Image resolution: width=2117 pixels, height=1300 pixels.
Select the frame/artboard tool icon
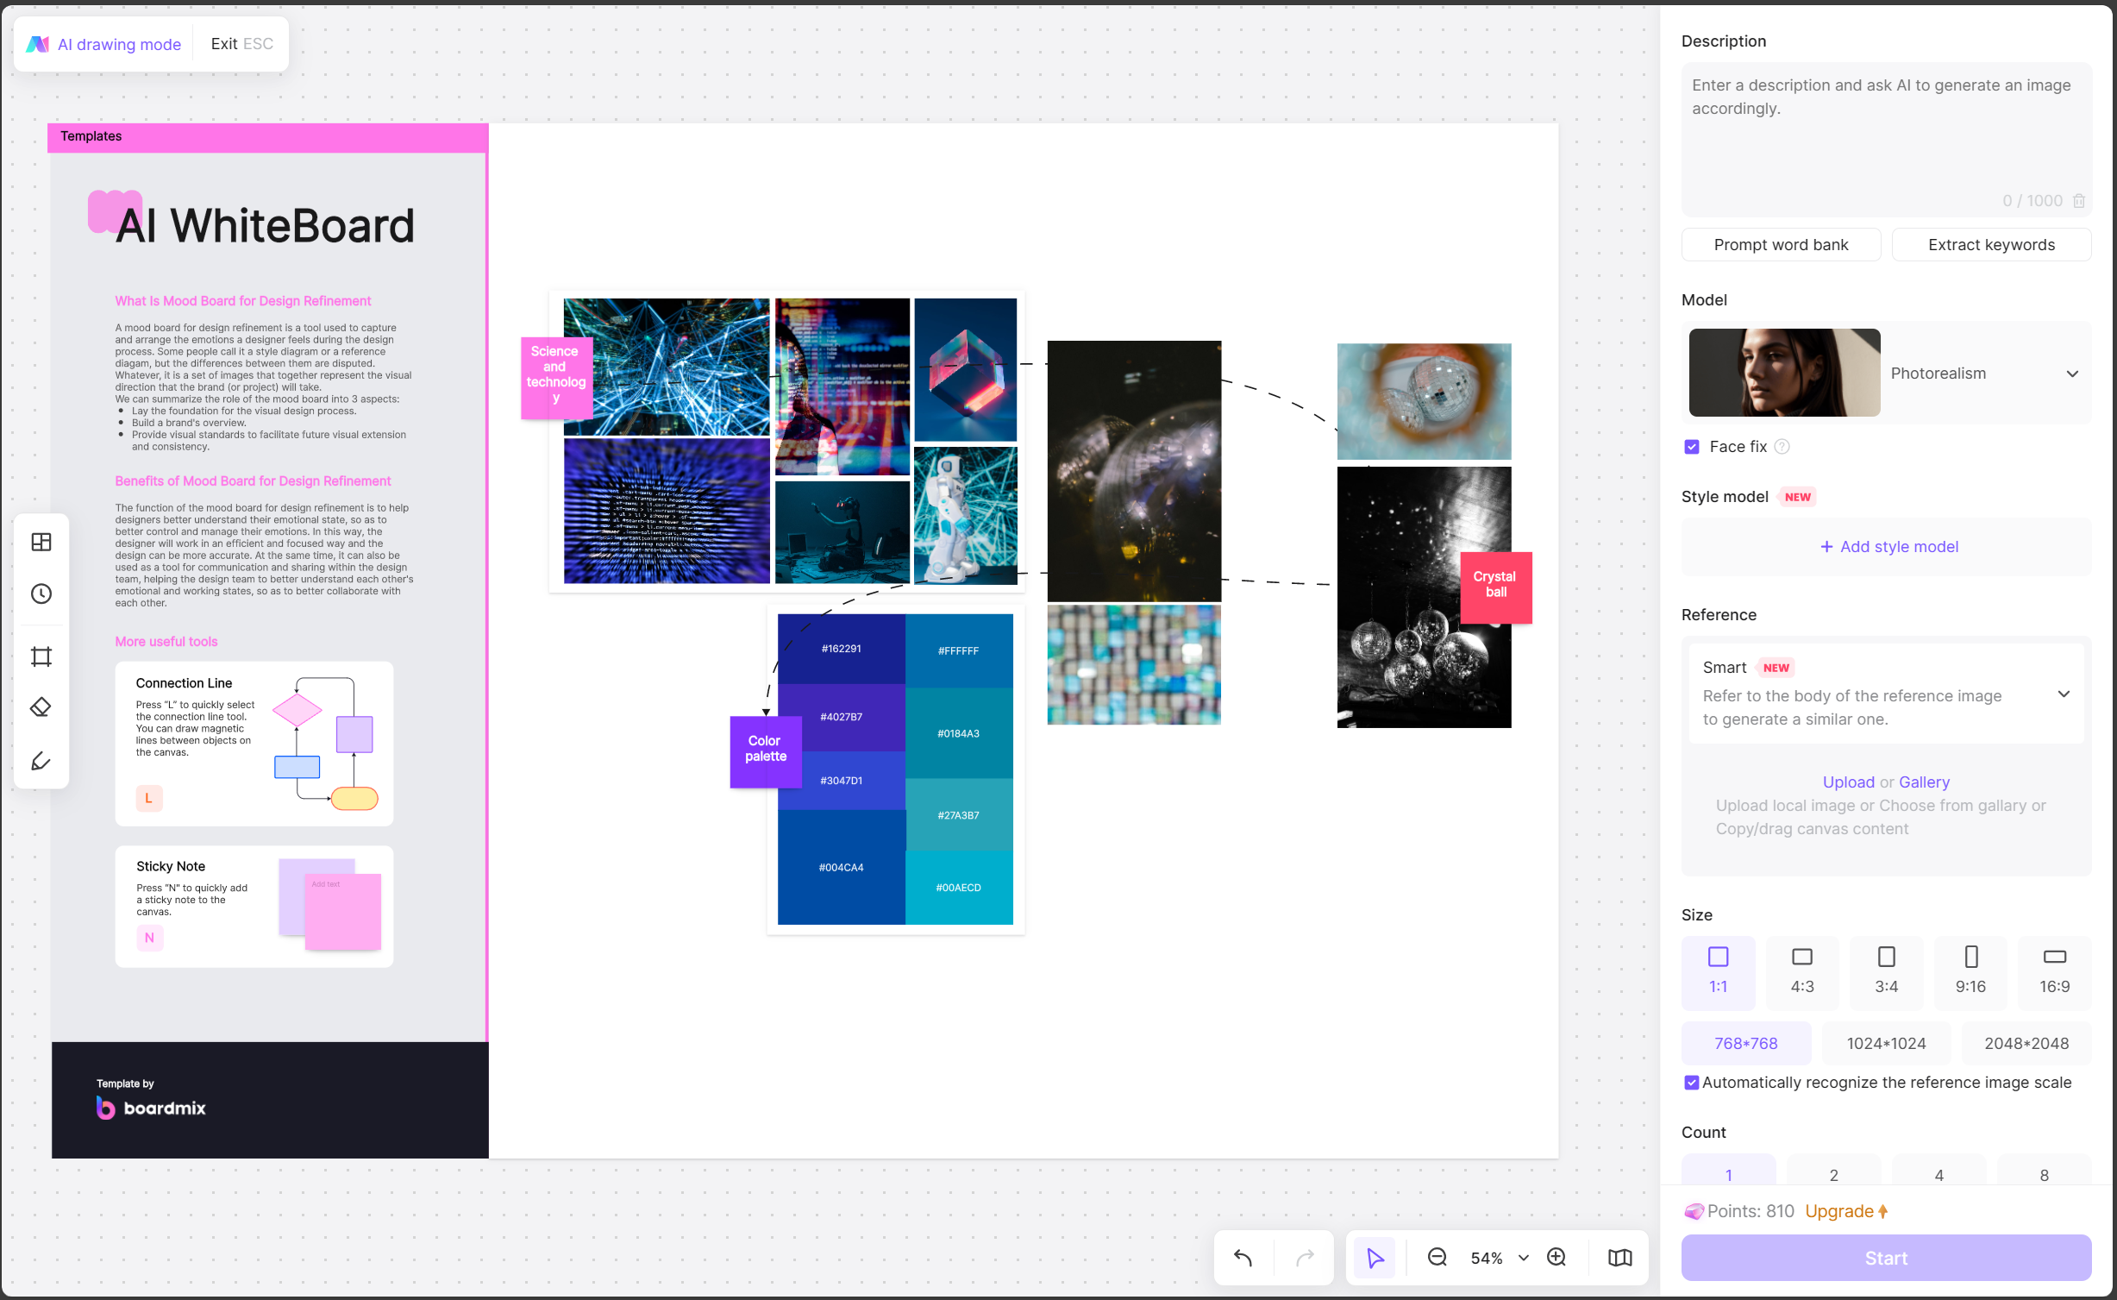[41, 656]
